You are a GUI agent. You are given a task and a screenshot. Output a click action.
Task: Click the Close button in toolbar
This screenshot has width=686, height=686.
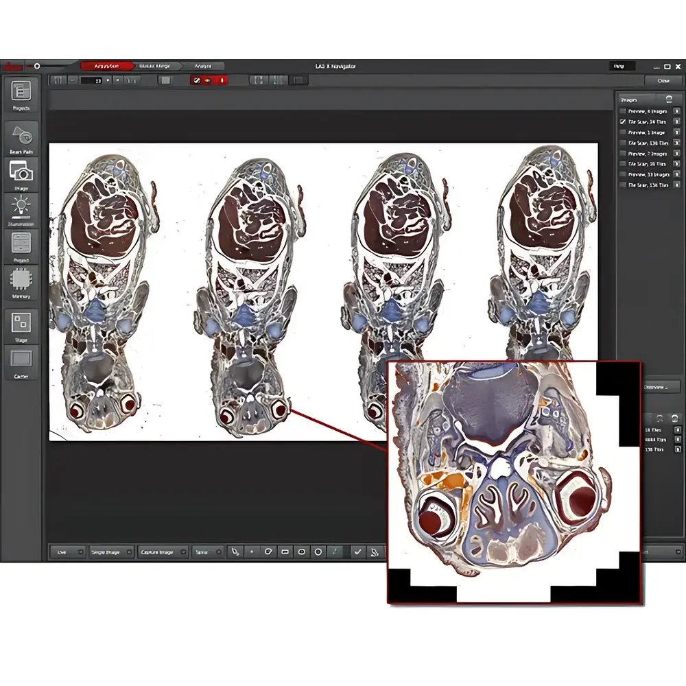(x=663, y=80)
